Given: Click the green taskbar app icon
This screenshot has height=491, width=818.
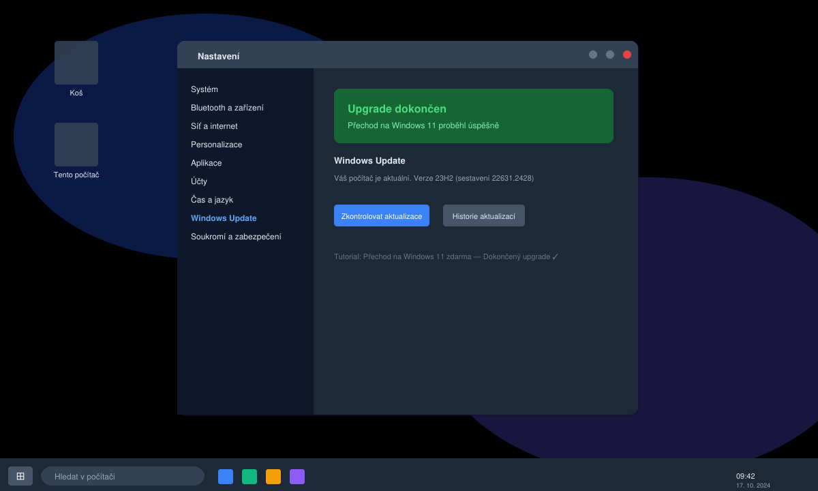Looking at the screenshot, I should coord(249,477).
